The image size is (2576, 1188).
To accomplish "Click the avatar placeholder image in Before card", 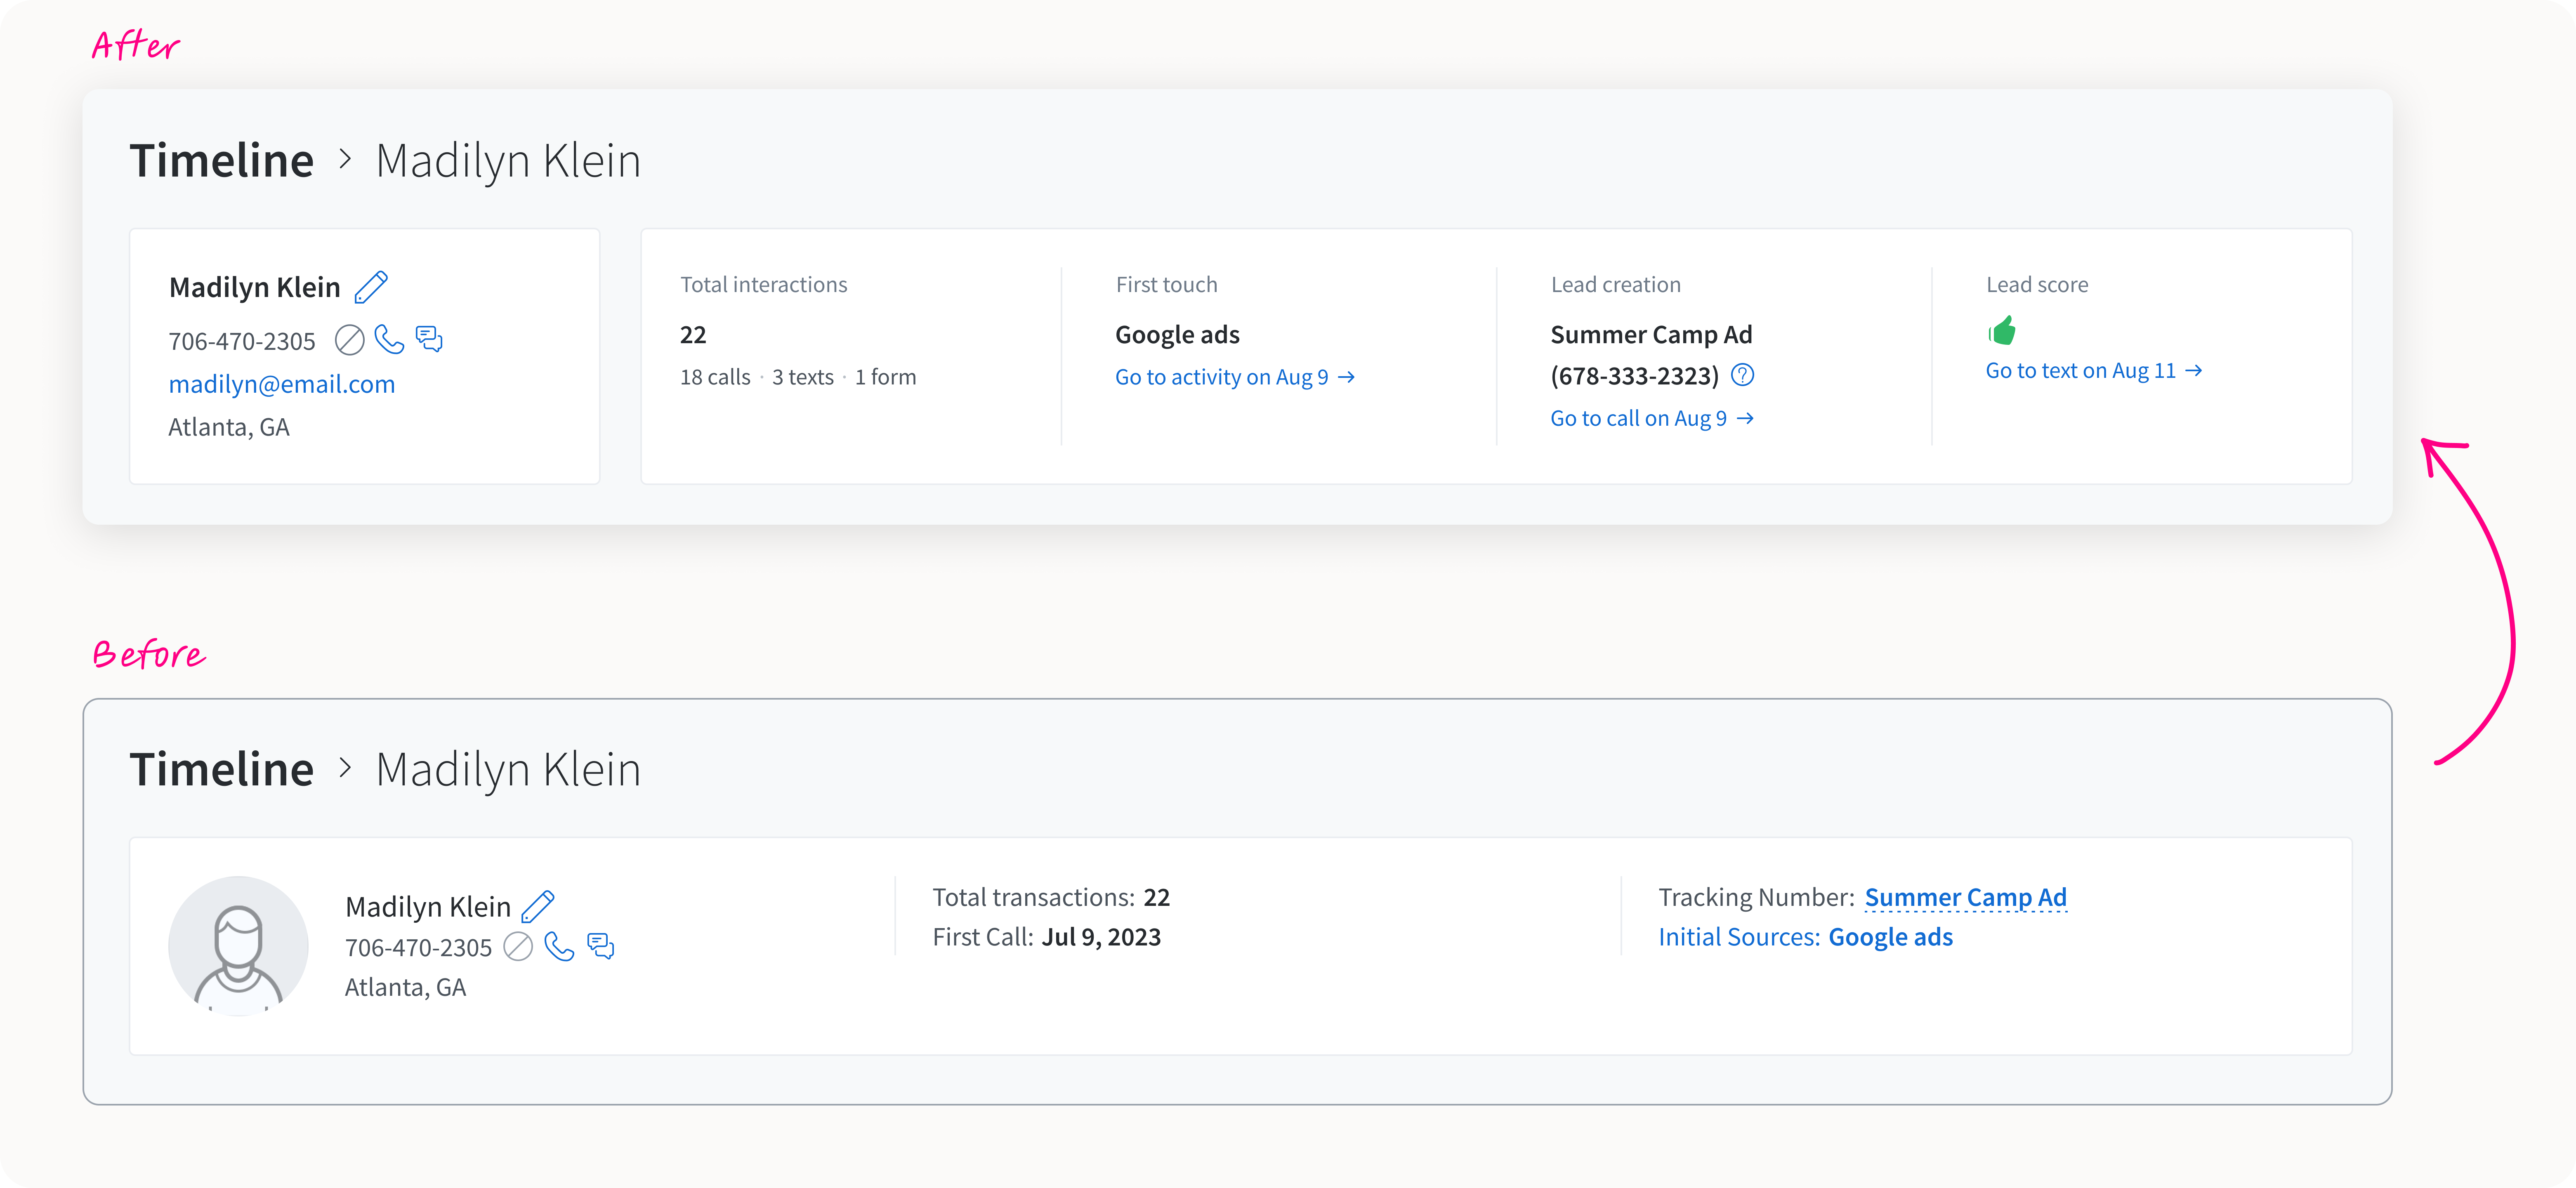I will (238, 946).
